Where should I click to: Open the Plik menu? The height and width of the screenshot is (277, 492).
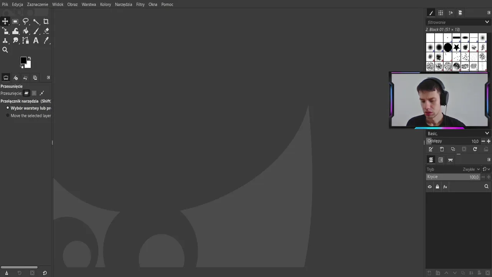[x=5, y=4]
